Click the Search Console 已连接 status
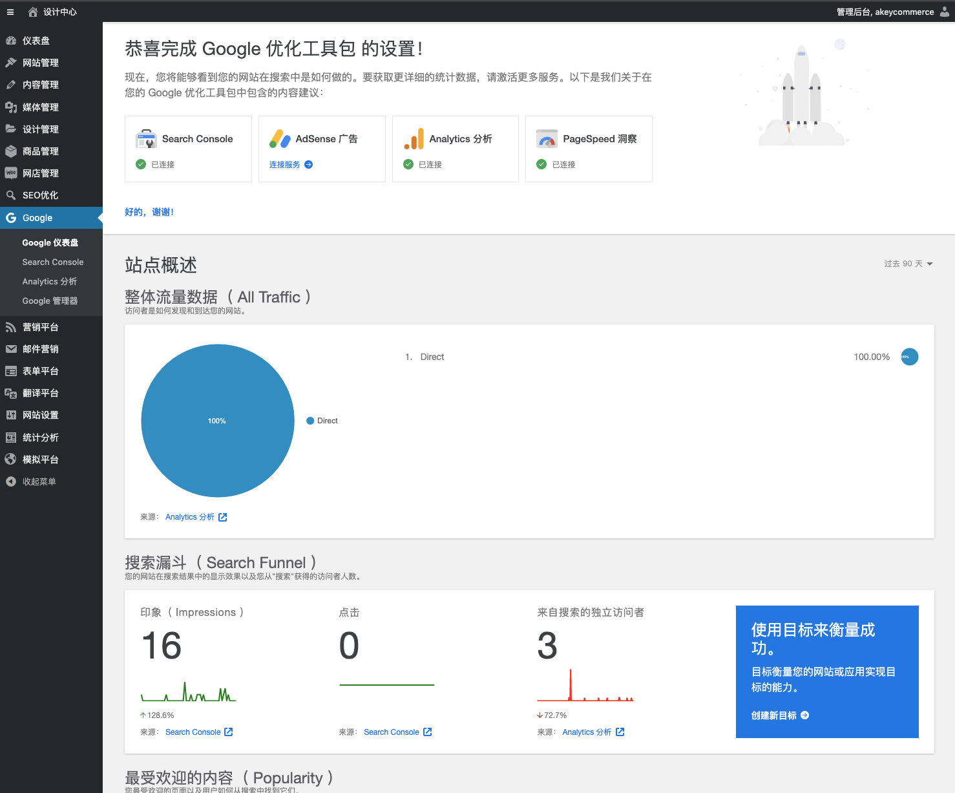The height and width of the screenshot is (793, 955). coord(155,165)
